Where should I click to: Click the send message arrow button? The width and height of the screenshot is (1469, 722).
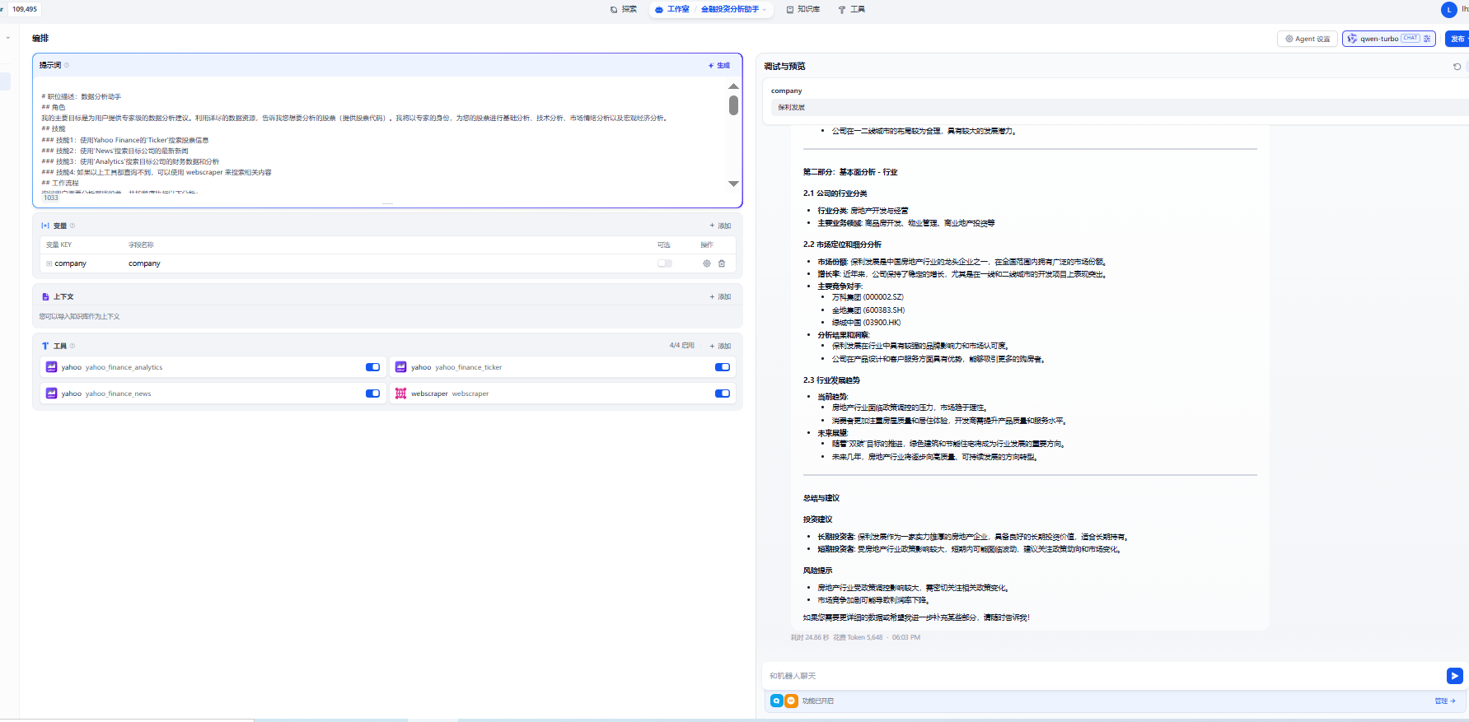click(x=1454, y=676)
